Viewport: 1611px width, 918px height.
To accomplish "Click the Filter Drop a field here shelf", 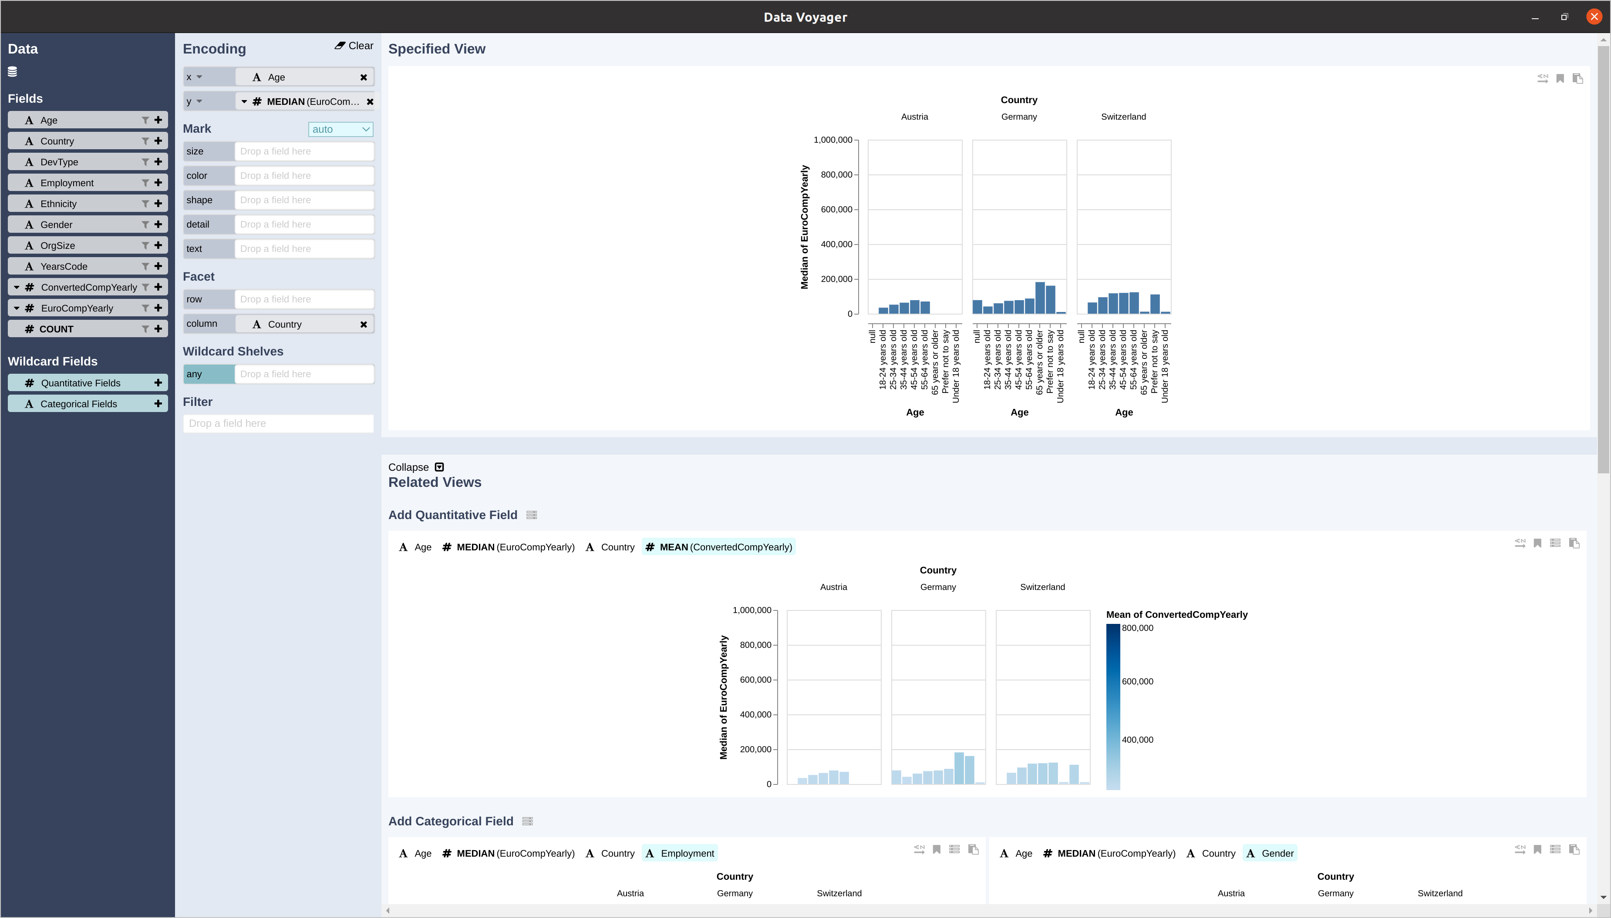I will tap(278, 423).
